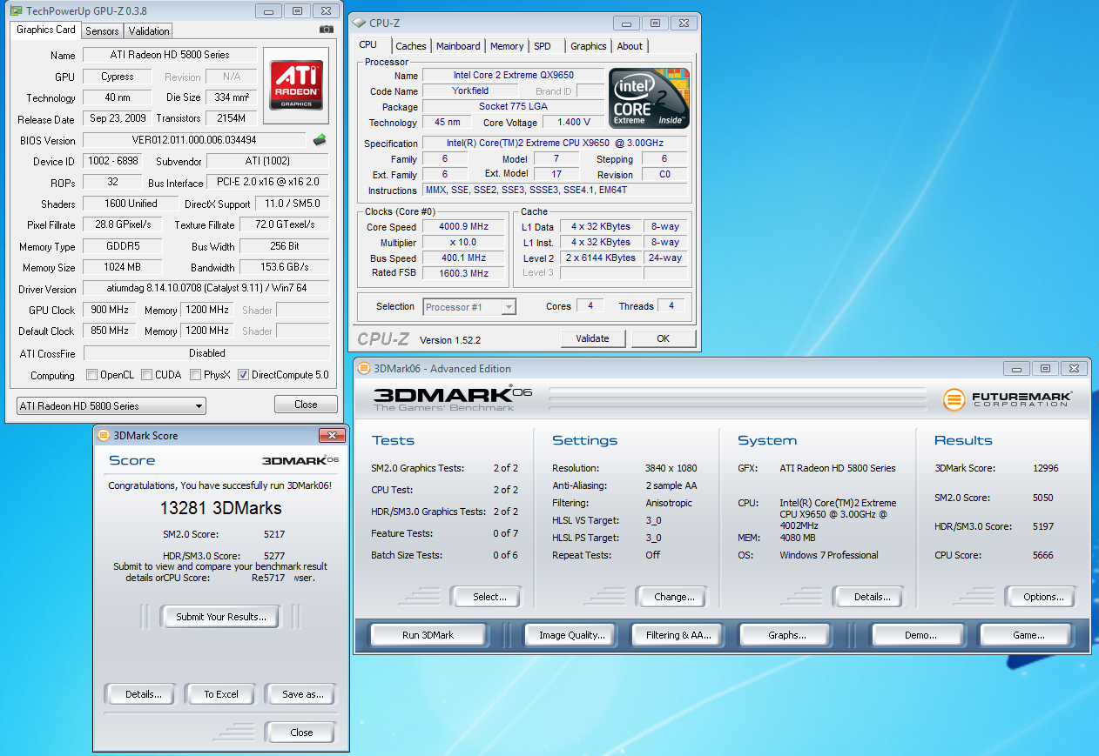Image resolution: width=1099 pixels, height=756 pixels.
Task: Click the GPU-Z title bar app icon
Action: [x=17, y=10]
